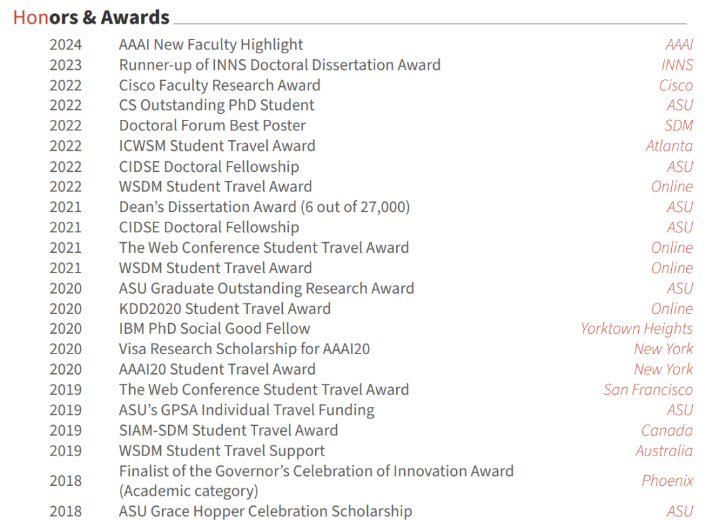This screenshot has width=712, height=520.
Task: Open the "INNS" location link
Action: [x=676, y=65]
